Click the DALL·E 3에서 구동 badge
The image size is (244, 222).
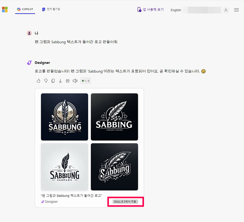[125, 202]
